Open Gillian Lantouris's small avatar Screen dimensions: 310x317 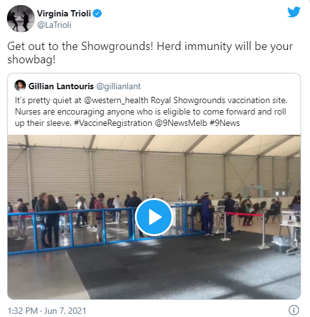[20, 85]
